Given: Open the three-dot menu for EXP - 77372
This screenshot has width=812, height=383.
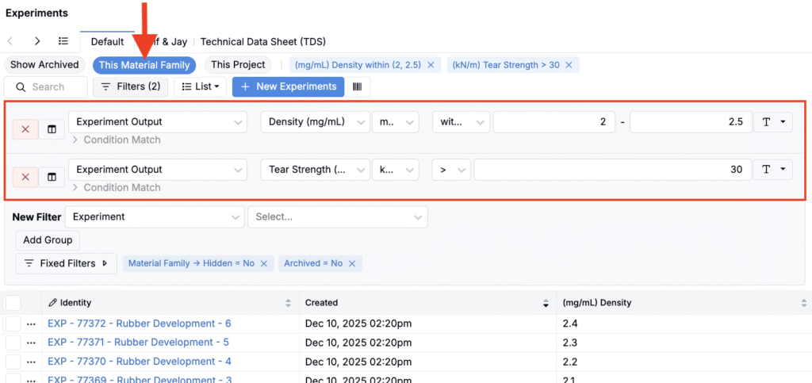Looking at the screenshot, I should pyautogui.click(x=32, y=324).
